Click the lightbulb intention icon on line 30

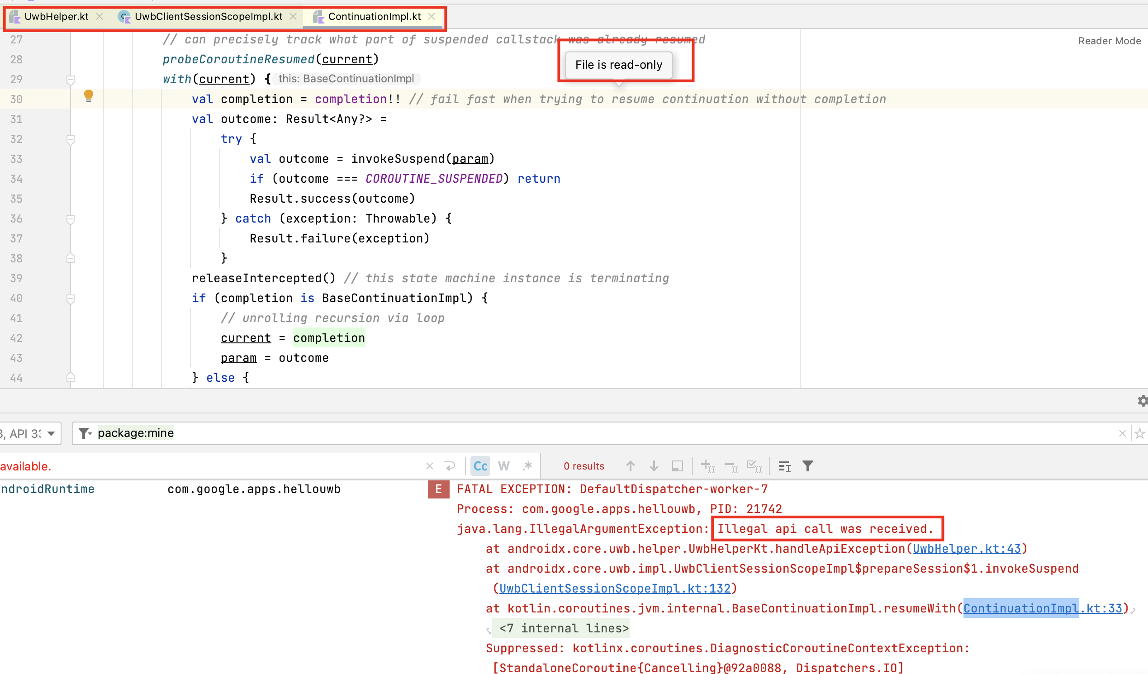[88, 96]
